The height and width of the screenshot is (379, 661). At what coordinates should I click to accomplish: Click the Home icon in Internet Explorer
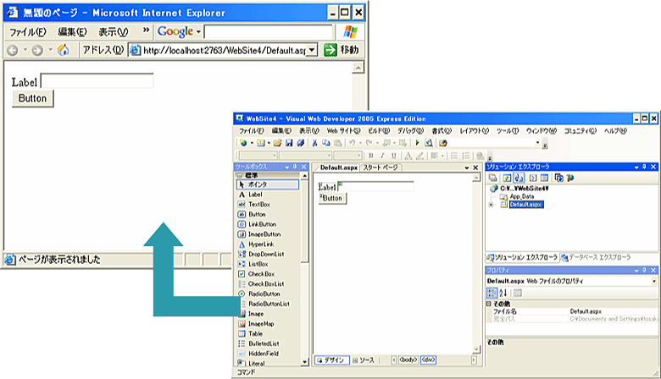(64, 50)
